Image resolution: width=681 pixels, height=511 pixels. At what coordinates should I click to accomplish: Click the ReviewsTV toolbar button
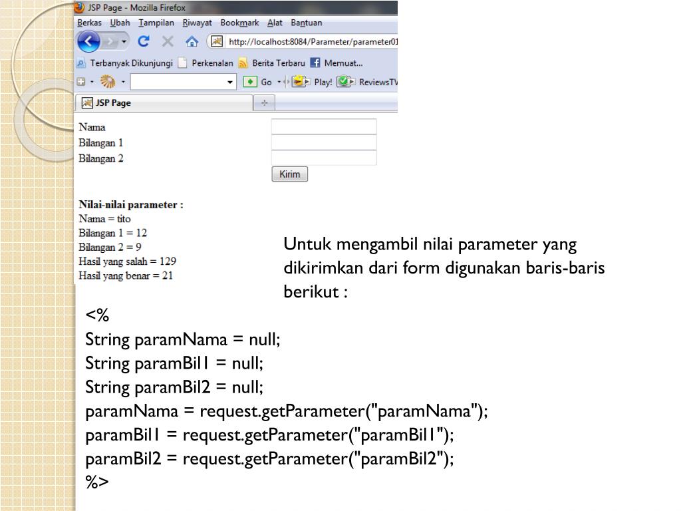coord(367,82)
